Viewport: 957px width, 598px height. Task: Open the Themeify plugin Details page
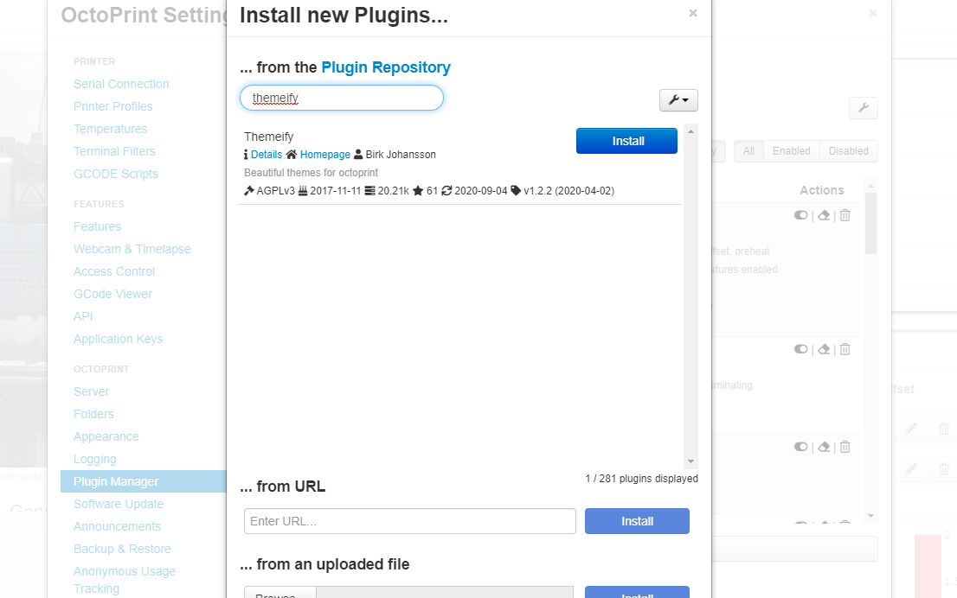pos(266,155)
